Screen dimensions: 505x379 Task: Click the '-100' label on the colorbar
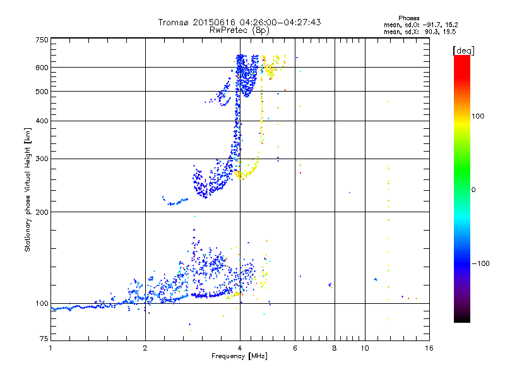(x=480, y=263)
